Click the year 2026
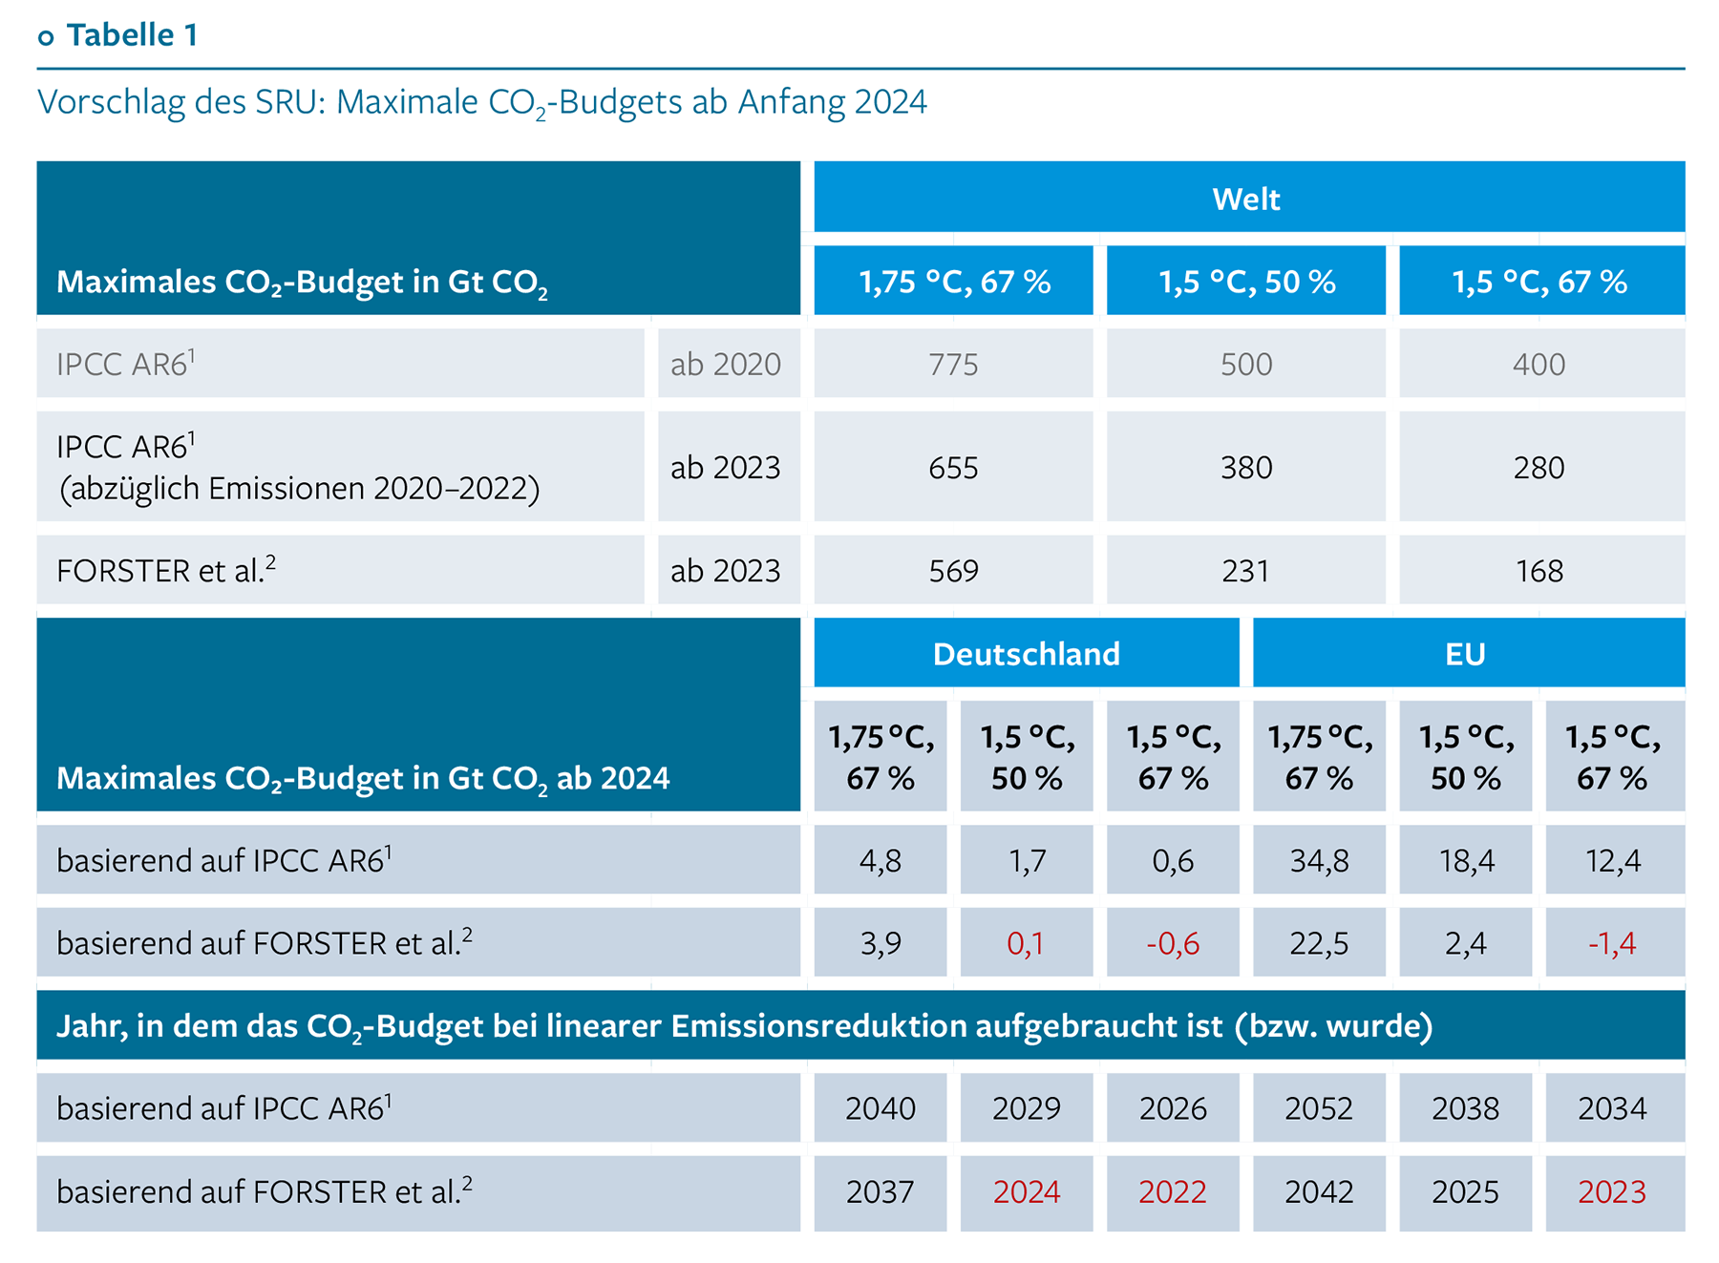This screenshot has width=1719, height=1263. [x=1173, y=1108]
